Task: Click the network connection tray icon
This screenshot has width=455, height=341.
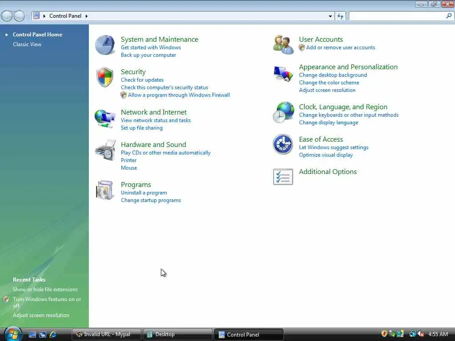Action: (x=412, y=334)
